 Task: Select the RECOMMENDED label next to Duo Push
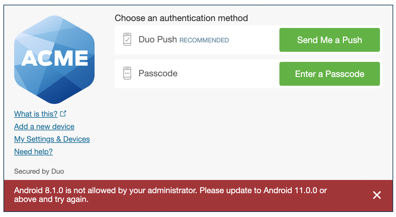click(x=204, y=40)
